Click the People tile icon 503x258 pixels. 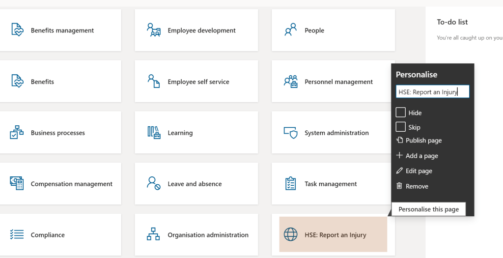291,30
